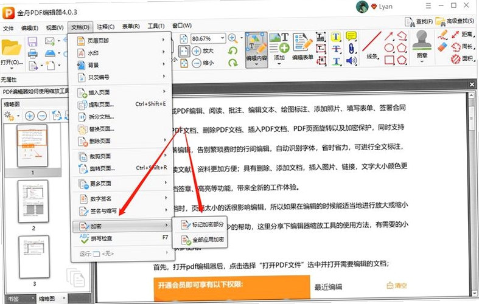Screen dimensions: 479x304
Task: Choose 替换页面 replace pages menu item
Action: [x=121, y=129]
